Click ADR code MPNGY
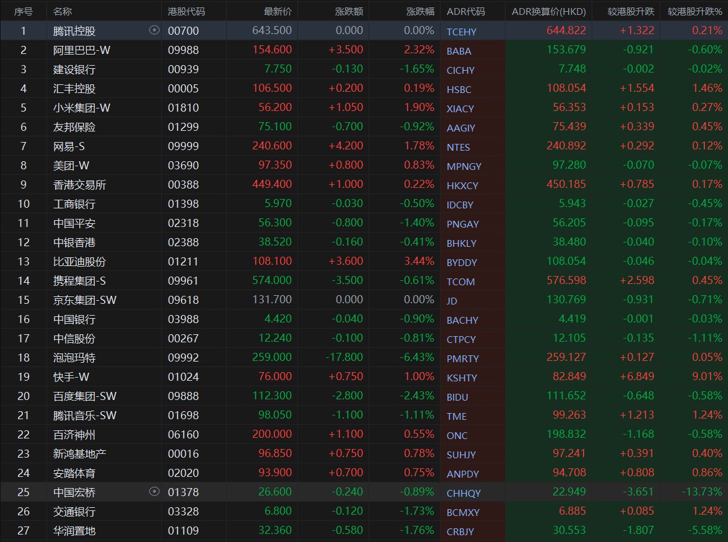 [464, 166]
